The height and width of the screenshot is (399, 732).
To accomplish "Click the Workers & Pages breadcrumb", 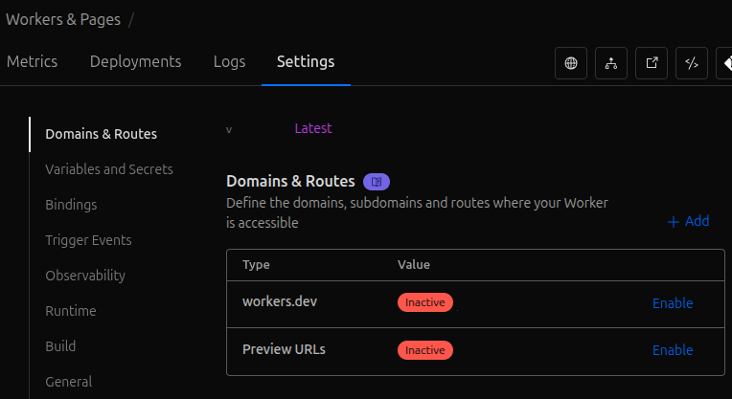I will [x=60, y=18].
